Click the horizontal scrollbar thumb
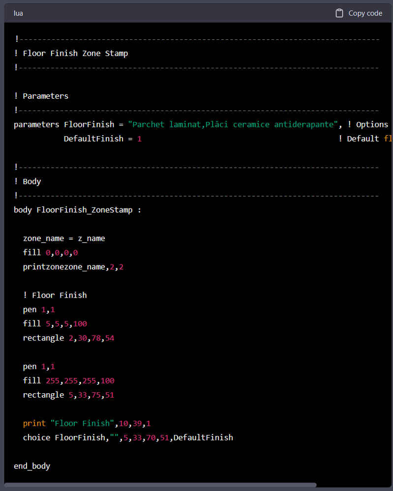The height and width of the screenshot is (491, 393). coord(160,485)
